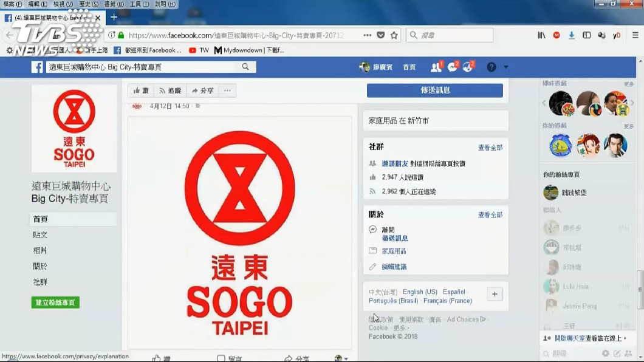644x362 pixels.
Task: Like the page with 讚 button
Action: click(141, 90)
